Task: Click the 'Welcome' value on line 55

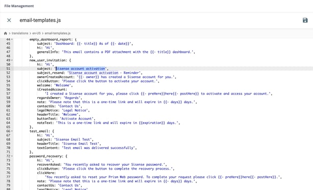Action: [63, 85]
